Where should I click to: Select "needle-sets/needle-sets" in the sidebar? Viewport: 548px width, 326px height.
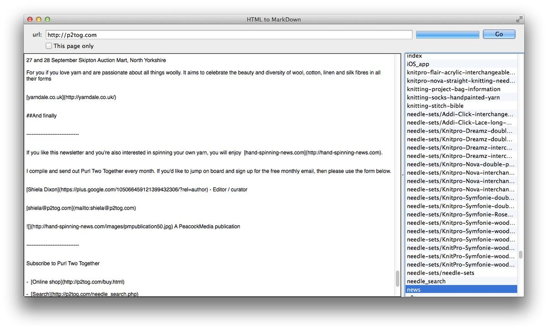(440, 273)
